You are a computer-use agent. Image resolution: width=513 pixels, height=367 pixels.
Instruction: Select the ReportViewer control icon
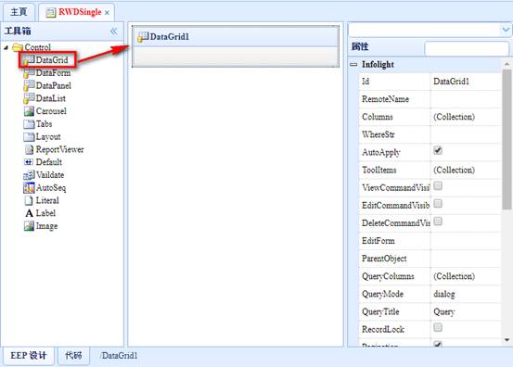click(29, 149)
